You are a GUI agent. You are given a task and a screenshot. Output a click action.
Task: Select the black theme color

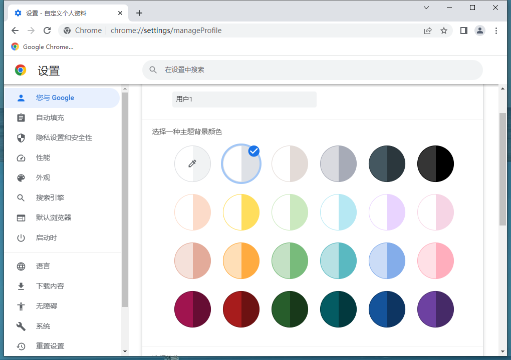(435, 163)
